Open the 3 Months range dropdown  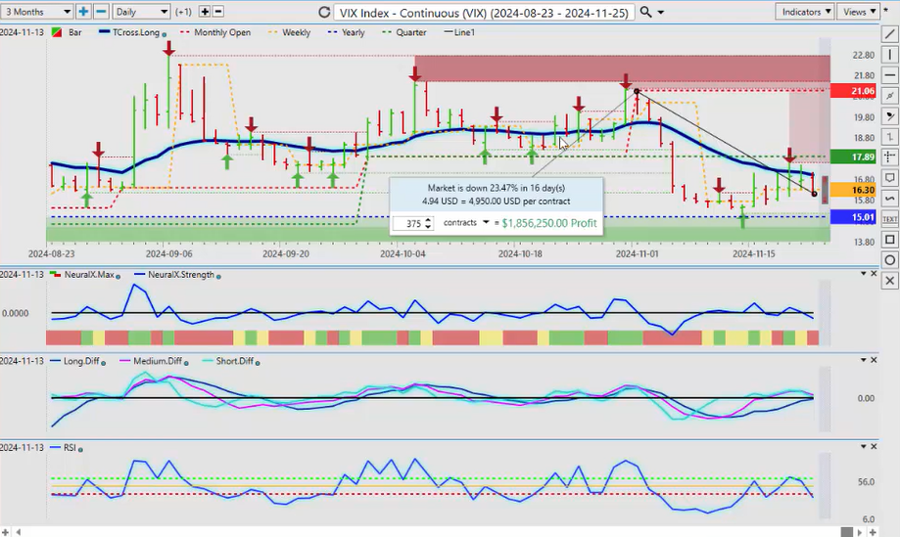click(x=36, y=12)
